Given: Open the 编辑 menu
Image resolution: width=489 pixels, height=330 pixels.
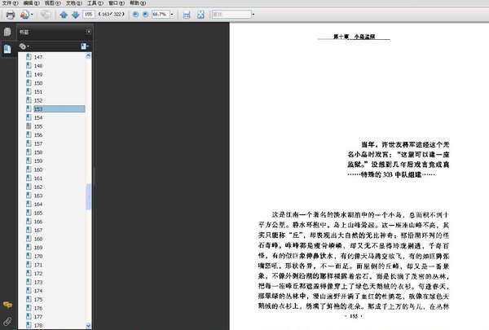Looking at the screenshot, I should pyautogui.click(x=31, y=2).
